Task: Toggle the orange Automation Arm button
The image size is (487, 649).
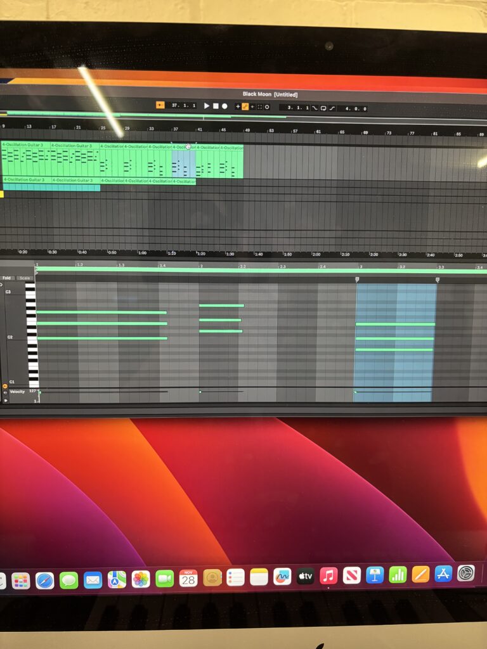Action: 245,106
